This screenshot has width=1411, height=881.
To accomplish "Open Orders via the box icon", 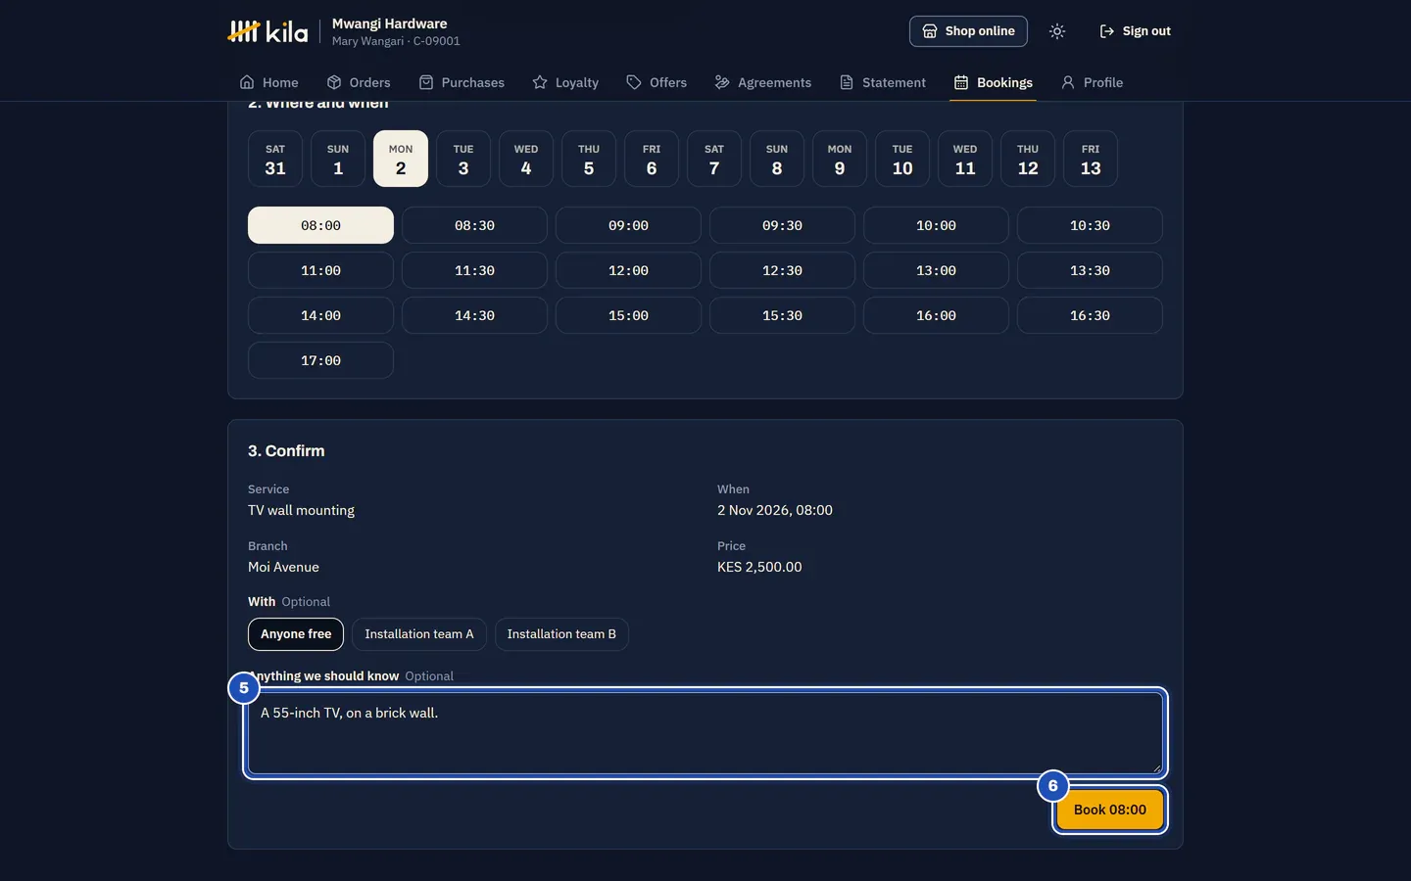I will pos(334,82).
